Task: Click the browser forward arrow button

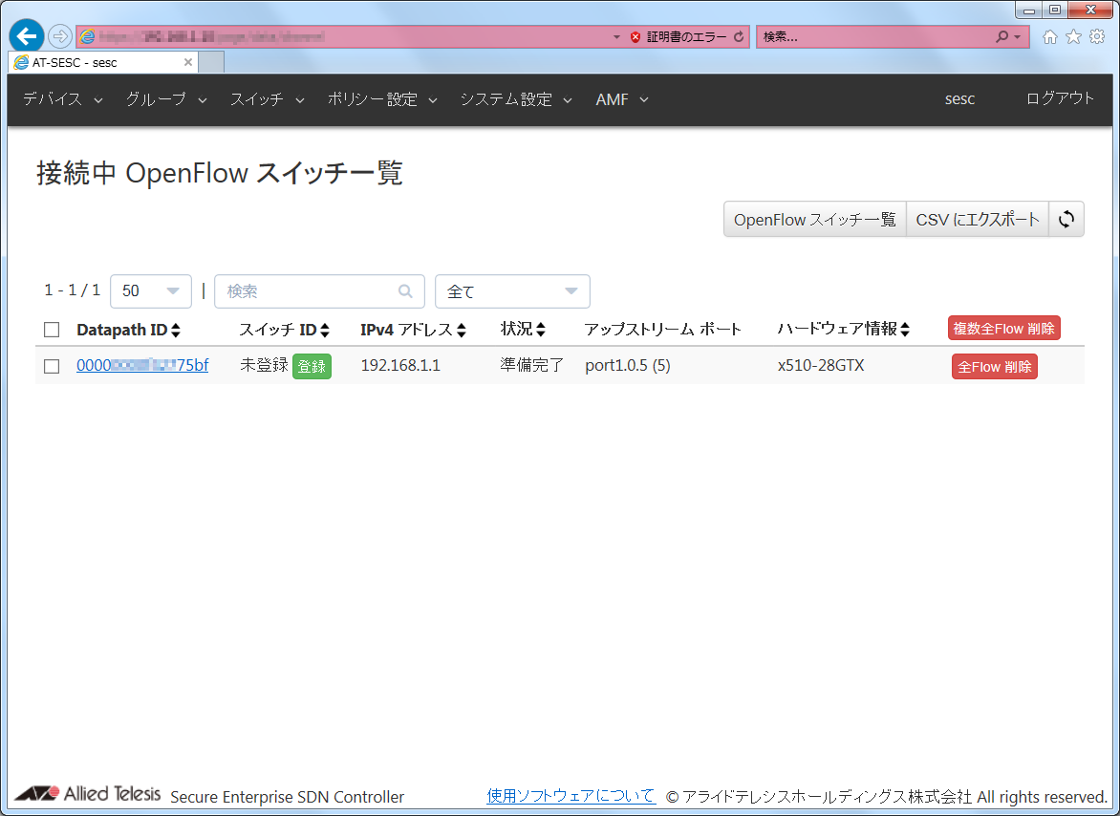Action: pos(60,35)
